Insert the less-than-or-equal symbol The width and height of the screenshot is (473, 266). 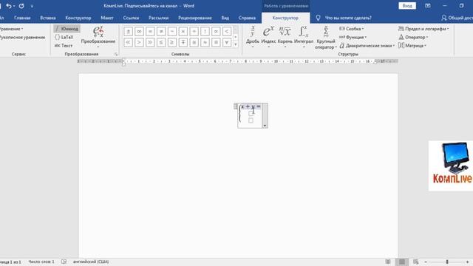(161, 42)
